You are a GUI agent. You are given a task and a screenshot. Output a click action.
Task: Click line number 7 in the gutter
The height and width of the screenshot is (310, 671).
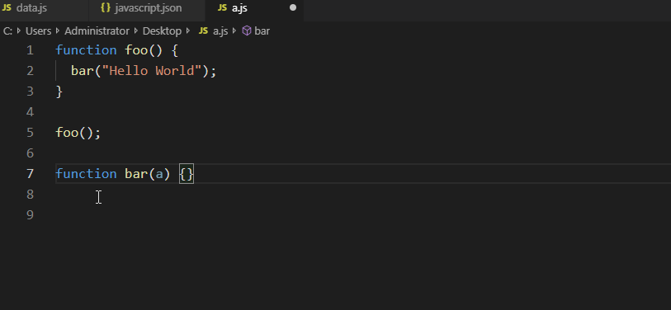coord(30,174)
